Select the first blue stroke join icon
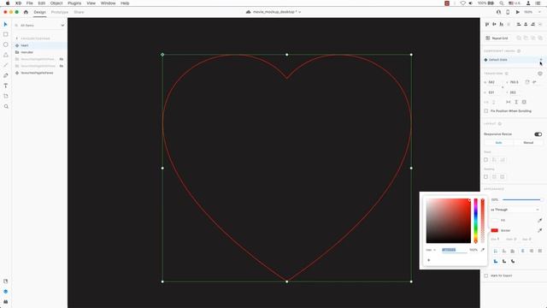The width and height of the screenshot is (547, 308). coord(496,261)
